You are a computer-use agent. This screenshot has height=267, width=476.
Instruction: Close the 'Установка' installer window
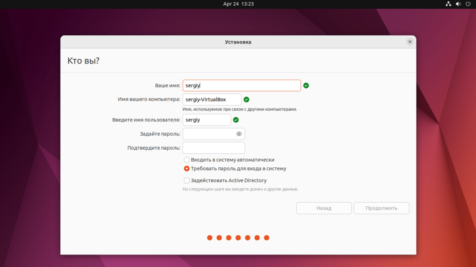410,42
